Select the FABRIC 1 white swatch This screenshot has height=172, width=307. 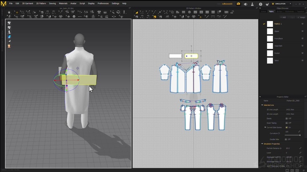click(270, 24)
